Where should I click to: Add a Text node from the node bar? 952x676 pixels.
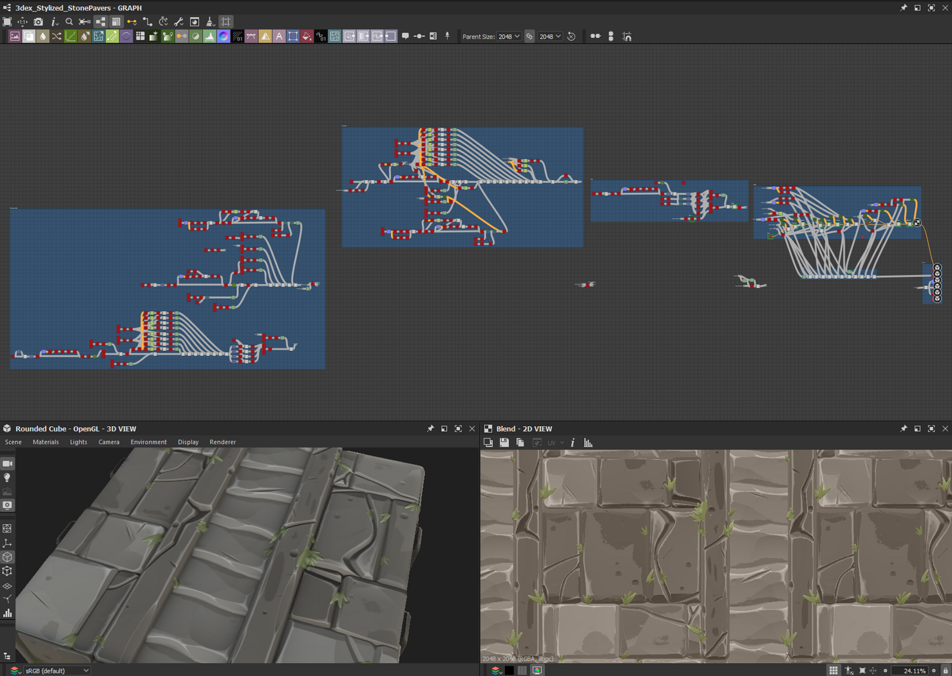279,37
